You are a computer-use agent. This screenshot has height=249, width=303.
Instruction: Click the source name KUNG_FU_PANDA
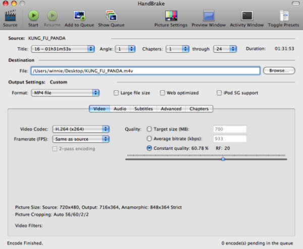pos(47,38)
